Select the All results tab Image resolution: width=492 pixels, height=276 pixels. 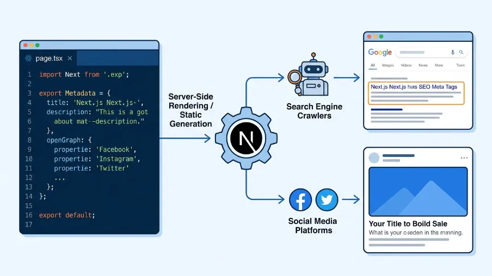point(373,65)
